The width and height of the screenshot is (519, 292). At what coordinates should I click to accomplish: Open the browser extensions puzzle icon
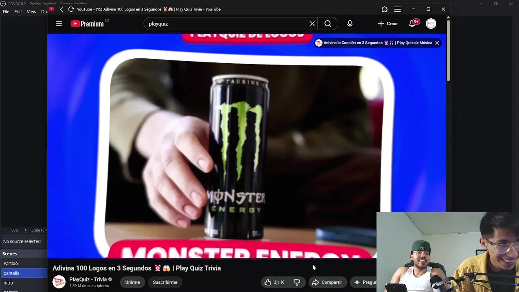pos(384,9)
